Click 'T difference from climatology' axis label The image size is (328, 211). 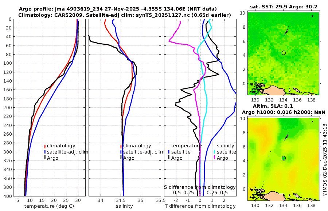pos(200,206)
